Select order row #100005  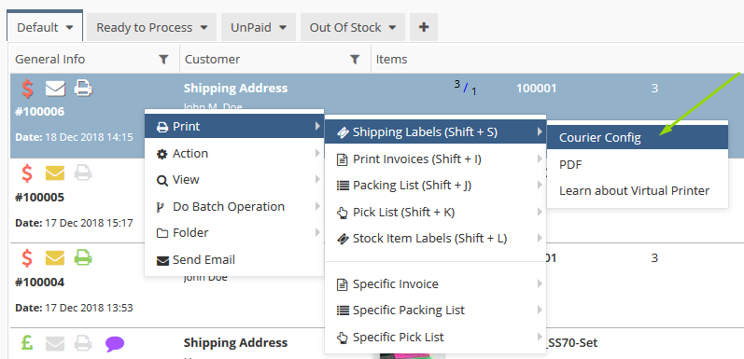click(x=76, y=200)
